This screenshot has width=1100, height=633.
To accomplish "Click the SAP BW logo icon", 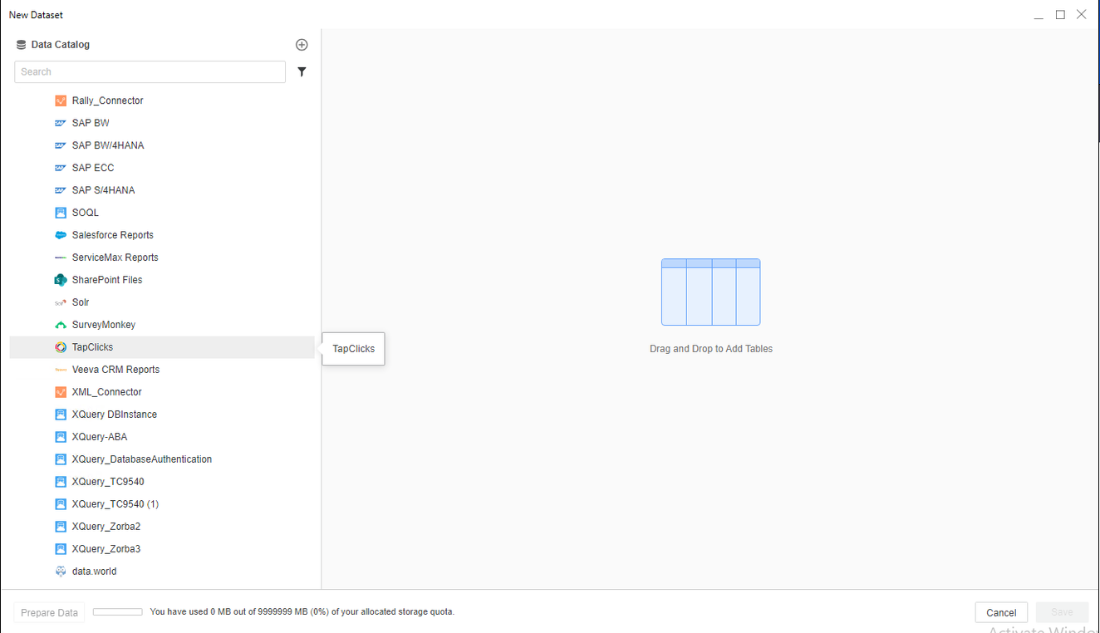I will tap(61, 123).
